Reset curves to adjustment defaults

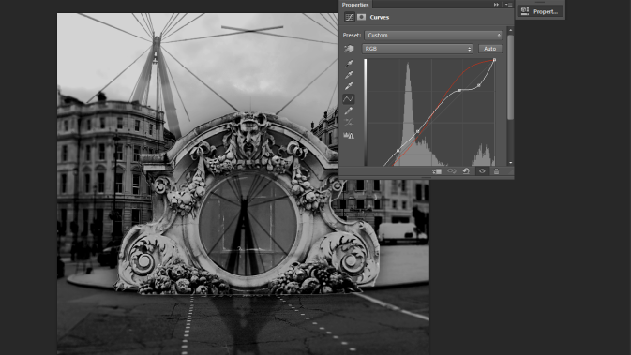(x=466, y=171)
